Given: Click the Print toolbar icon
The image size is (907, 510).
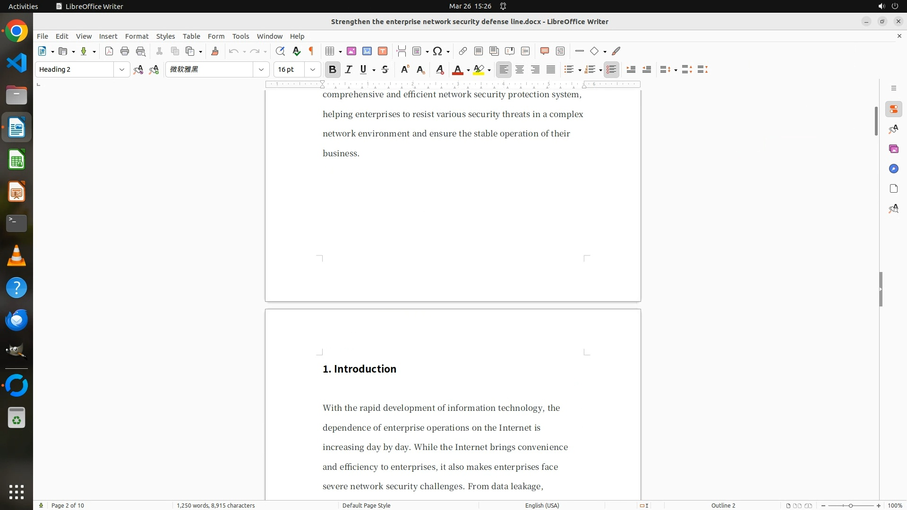Looking at the screenshot, I should tap(125, 51).
